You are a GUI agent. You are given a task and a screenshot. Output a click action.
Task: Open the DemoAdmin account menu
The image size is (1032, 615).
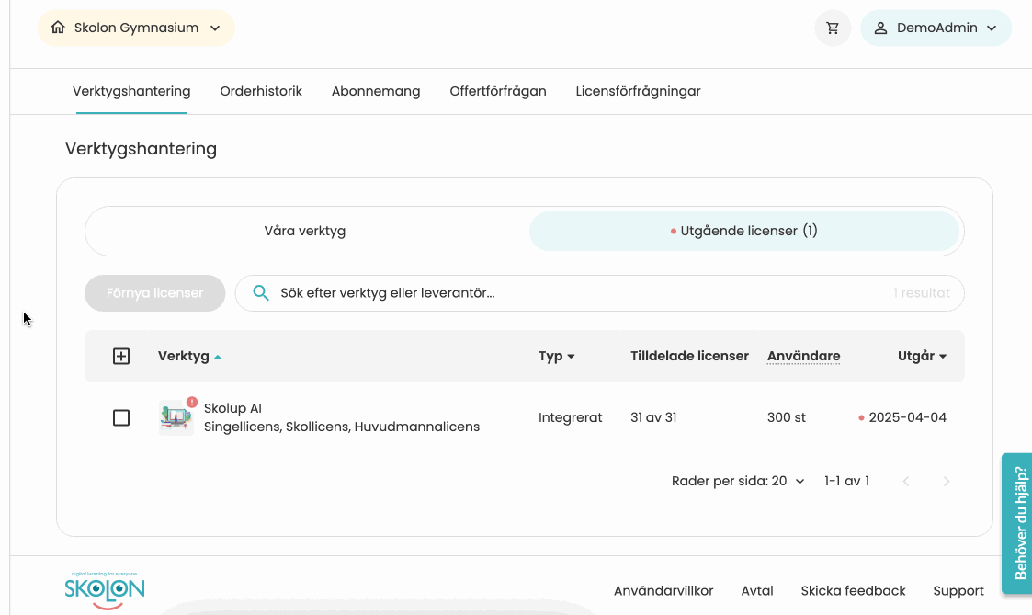(936, 28)
